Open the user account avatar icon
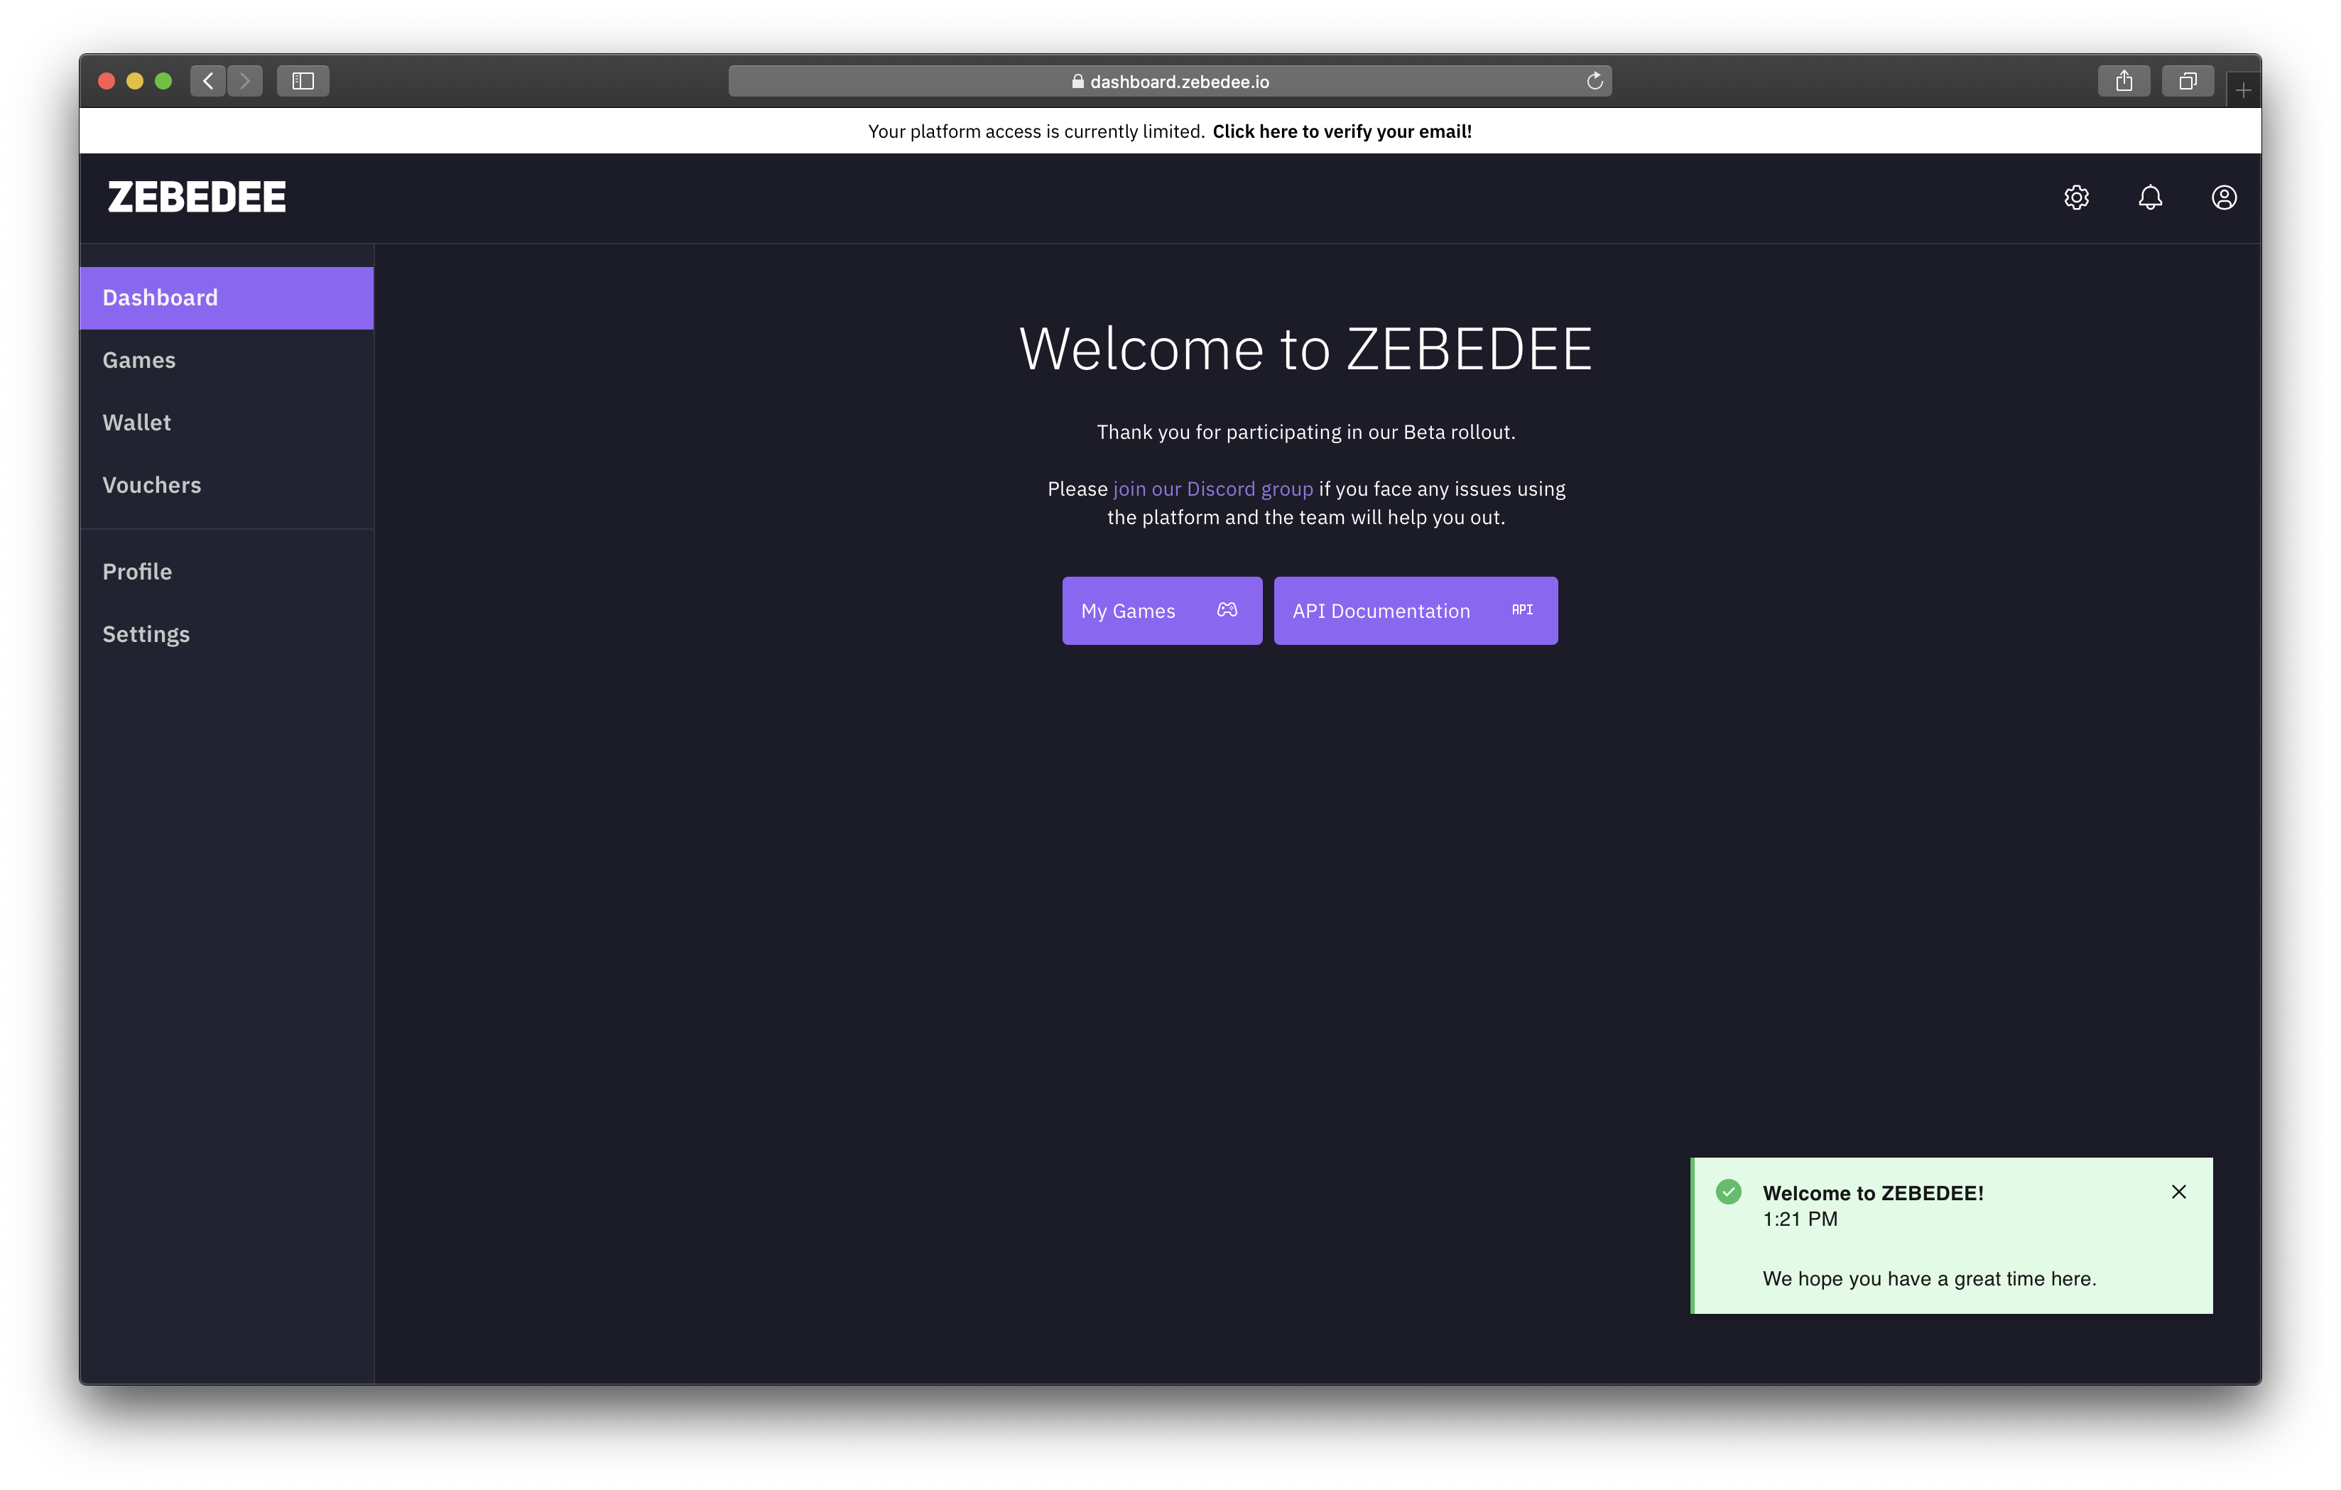 (2223, 197)
